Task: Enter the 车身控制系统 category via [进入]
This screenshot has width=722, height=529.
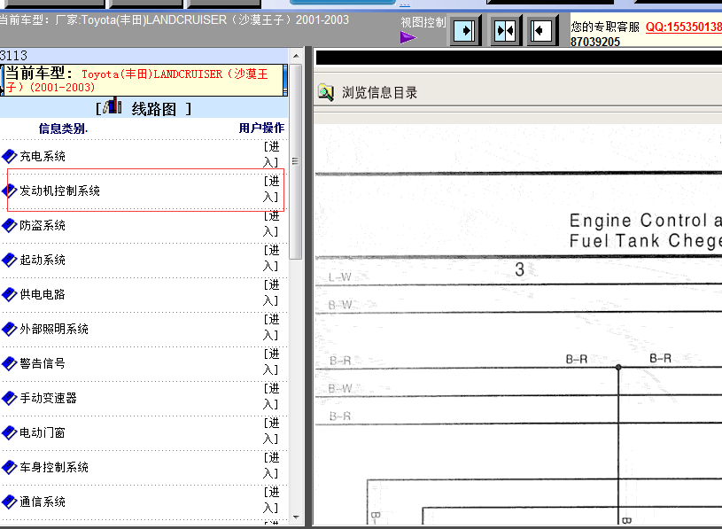Action: tap(271, 465)
